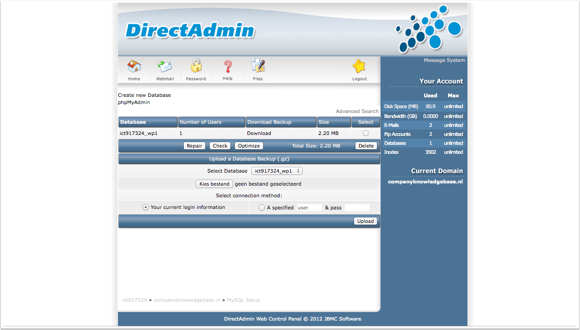Click the Databases row label
This screenshot has height=330, width=580.
pos(395,143)
